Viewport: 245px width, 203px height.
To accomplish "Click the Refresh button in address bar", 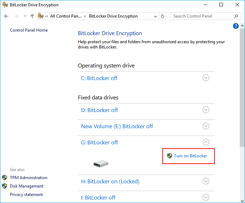I will (x=163, y=16).
